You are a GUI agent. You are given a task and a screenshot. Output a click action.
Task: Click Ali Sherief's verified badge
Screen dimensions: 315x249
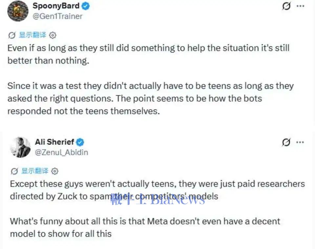click(x=80, y=142)
